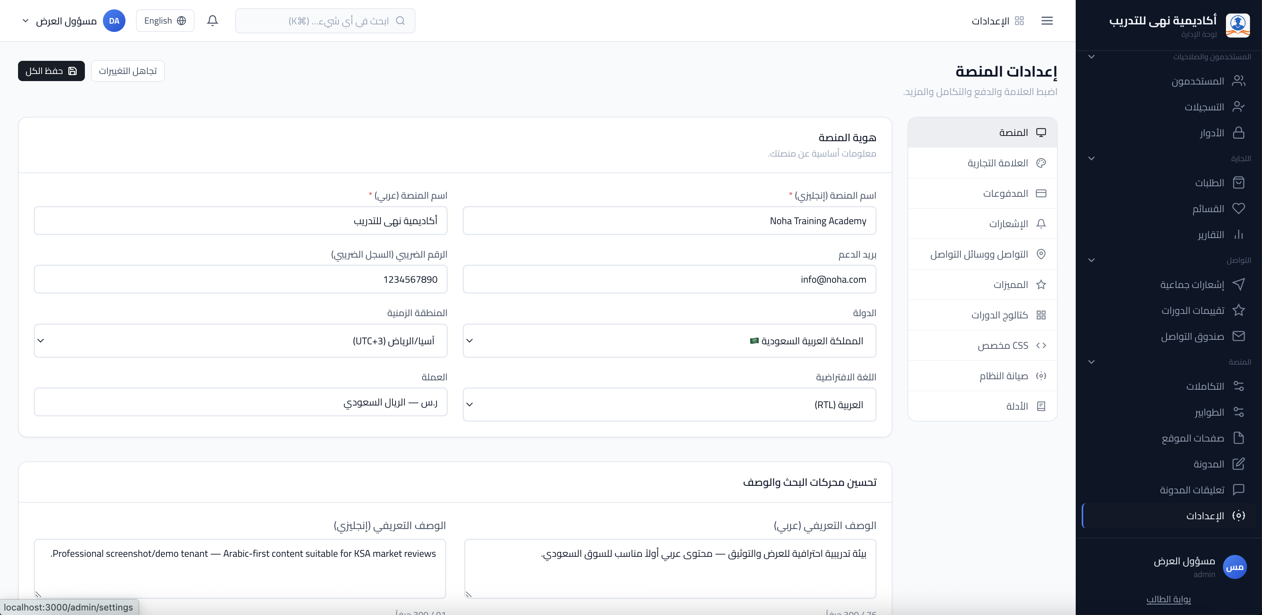
Task: Open the المدفوعات settings tab
Action: [x=982, y=193]
